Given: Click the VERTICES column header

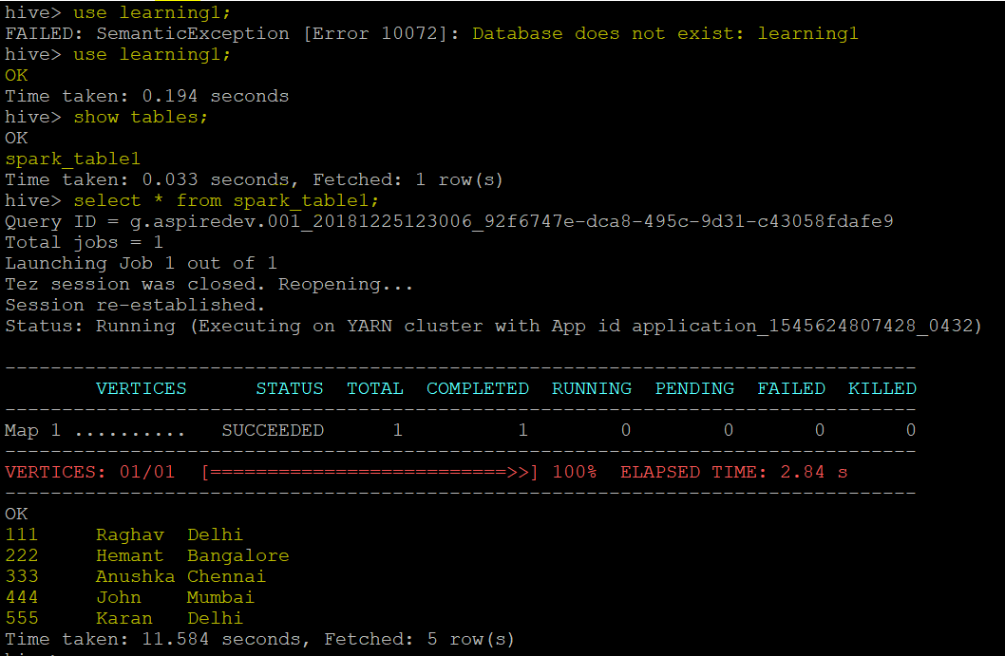Looking at the screenshot, I should (141, 388).
